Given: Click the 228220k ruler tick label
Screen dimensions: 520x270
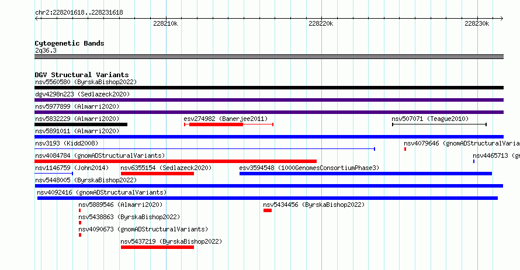Looking at the screenshot, I should point(321,23).
